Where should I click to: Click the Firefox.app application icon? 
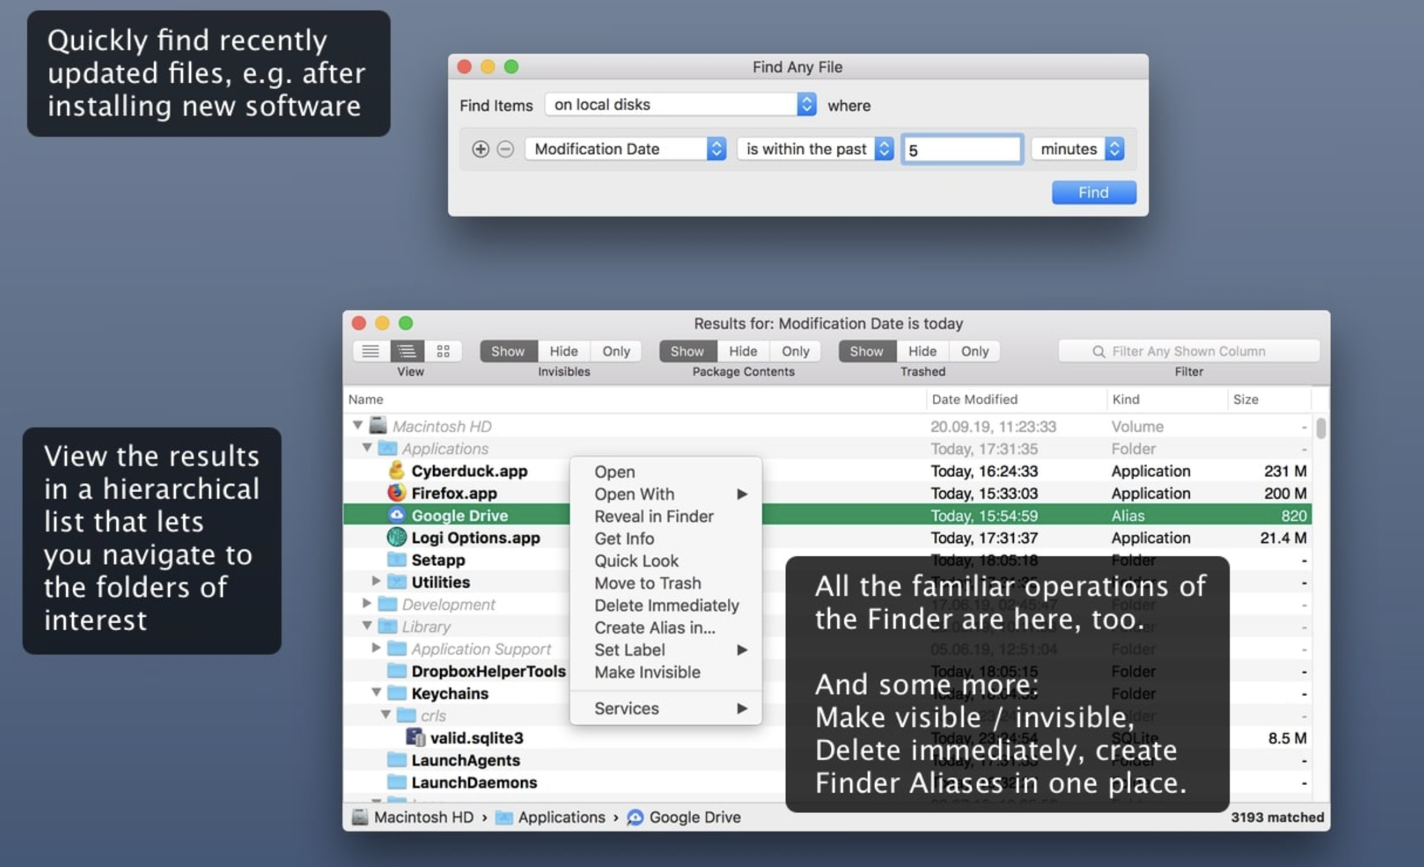[x=395, y=493]
